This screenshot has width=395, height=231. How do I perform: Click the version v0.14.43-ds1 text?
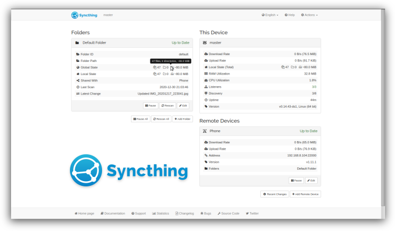(x=288, y=107)
